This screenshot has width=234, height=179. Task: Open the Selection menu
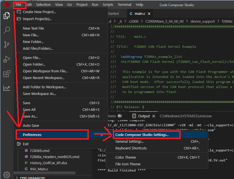tap(43, 5)
